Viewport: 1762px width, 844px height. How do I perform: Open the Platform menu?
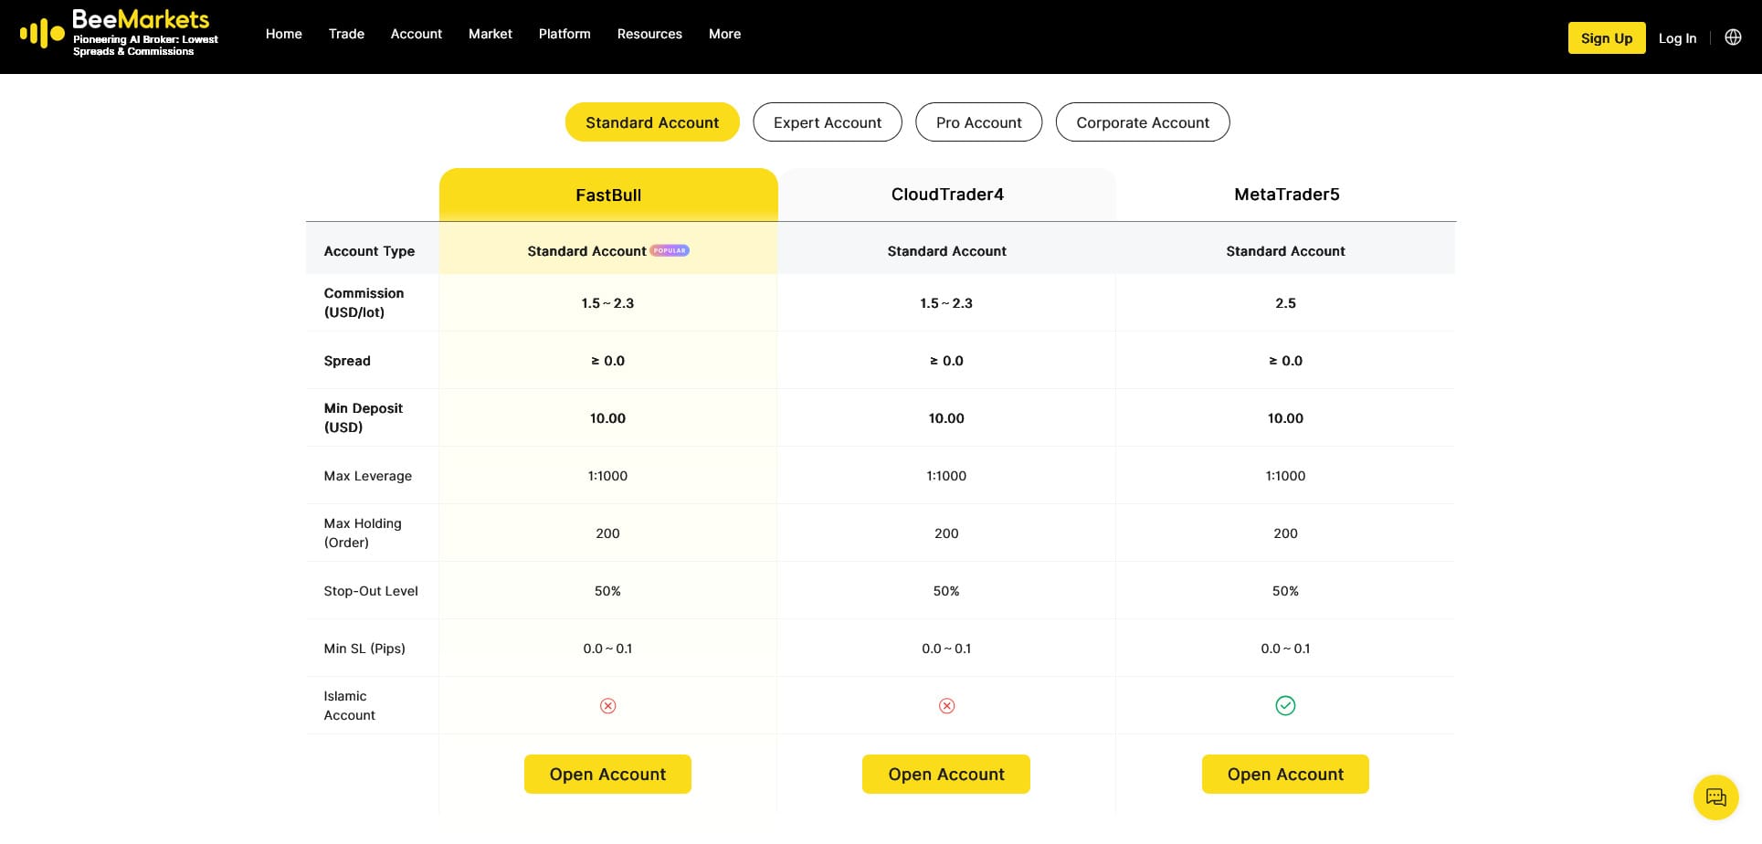click(564, 34)
